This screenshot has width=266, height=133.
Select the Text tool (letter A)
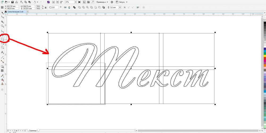click(x=2, y=53)
